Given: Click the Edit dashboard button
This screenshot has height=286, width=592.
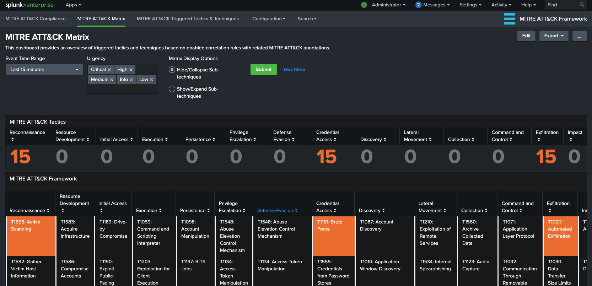Looking at the screenshot, I should click(526, 36).
